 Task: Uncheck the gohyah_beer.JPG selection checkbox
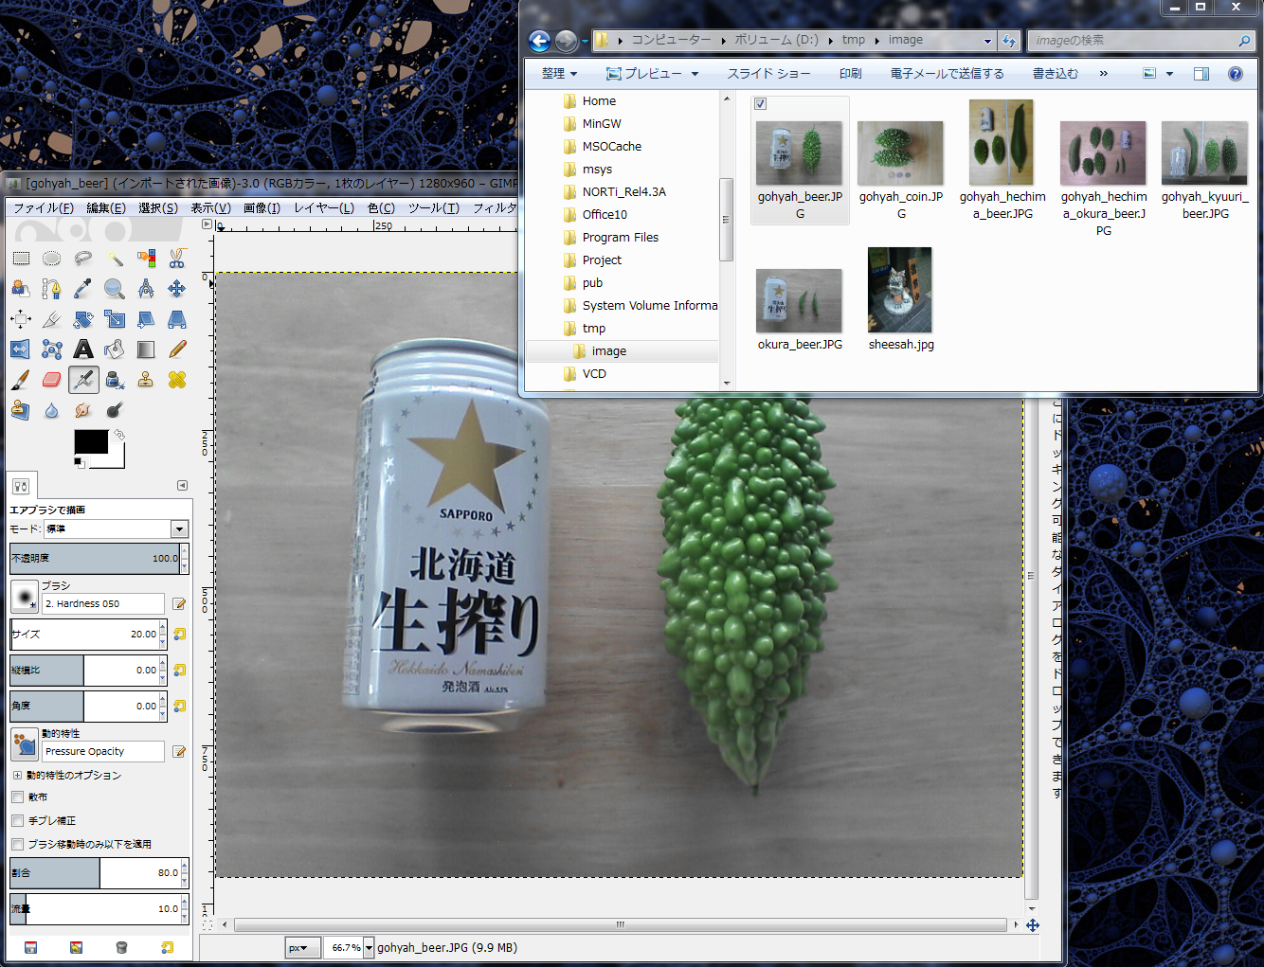pyautogui.click(x=760, y=104)
